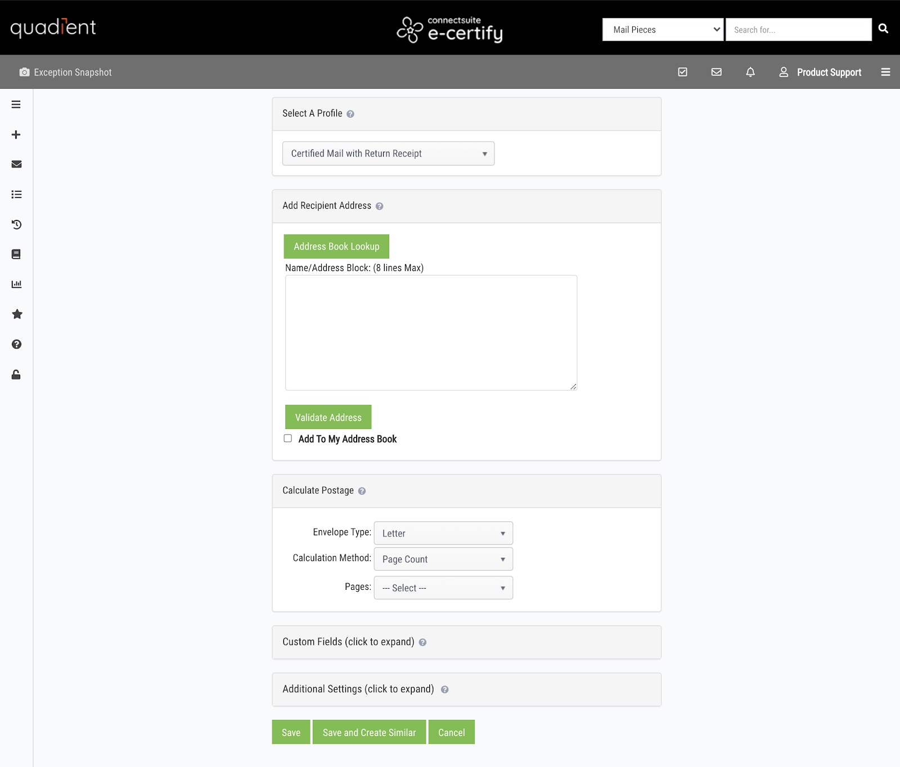900x767 pixels.
Task: Open the address book icon in the sidebar
Action: tap(16, 254)
